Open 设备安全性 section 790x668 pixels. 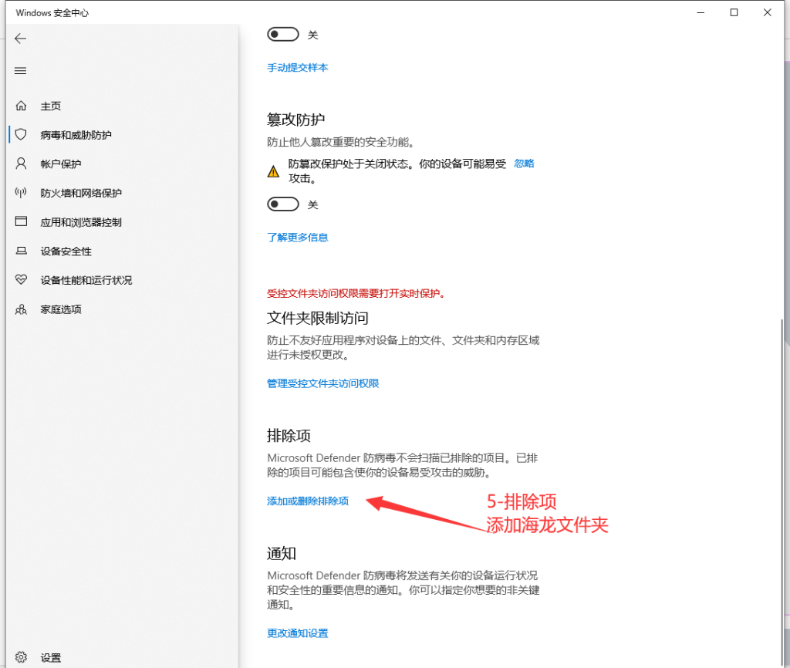[x=66, y=251]
